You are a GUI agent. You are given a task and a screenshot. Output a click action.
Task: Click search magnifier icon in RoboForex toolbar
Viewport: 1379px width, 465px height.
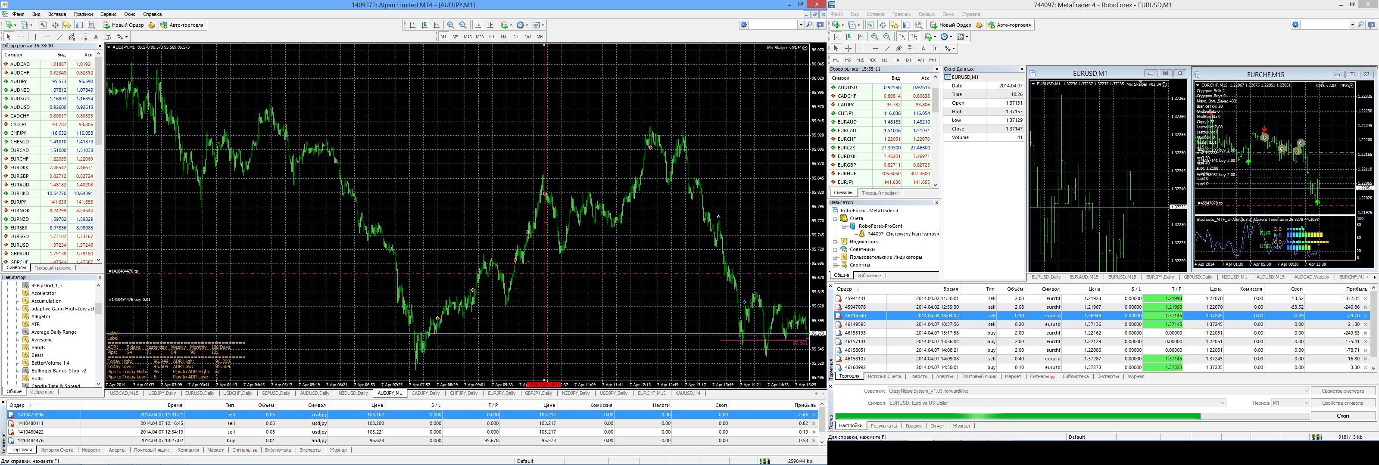click(1361, 25)
